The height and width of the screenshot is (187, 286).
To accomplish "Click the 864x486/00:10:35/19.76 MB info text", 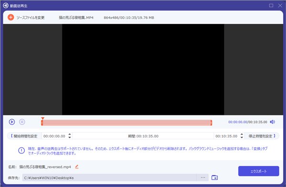I will (x=129, y=18).
